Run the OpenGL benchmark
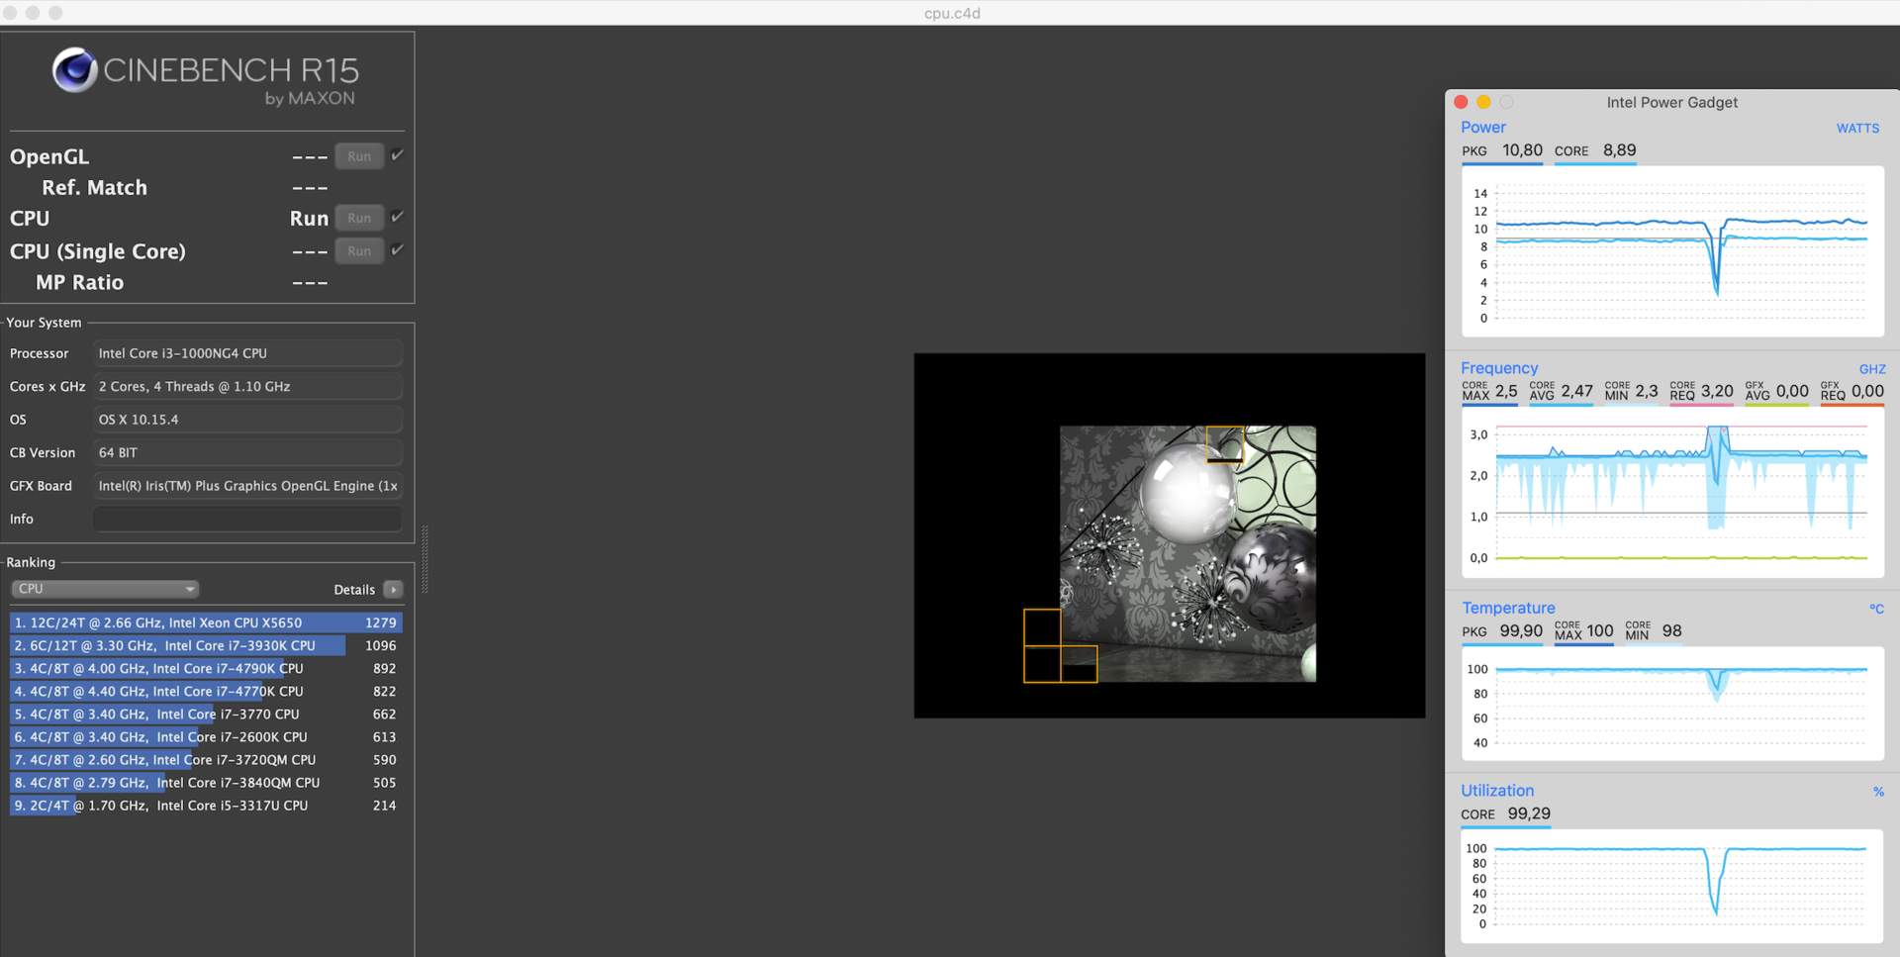Viewport: 1900px width, 957px height. click(x=359, y=156)
